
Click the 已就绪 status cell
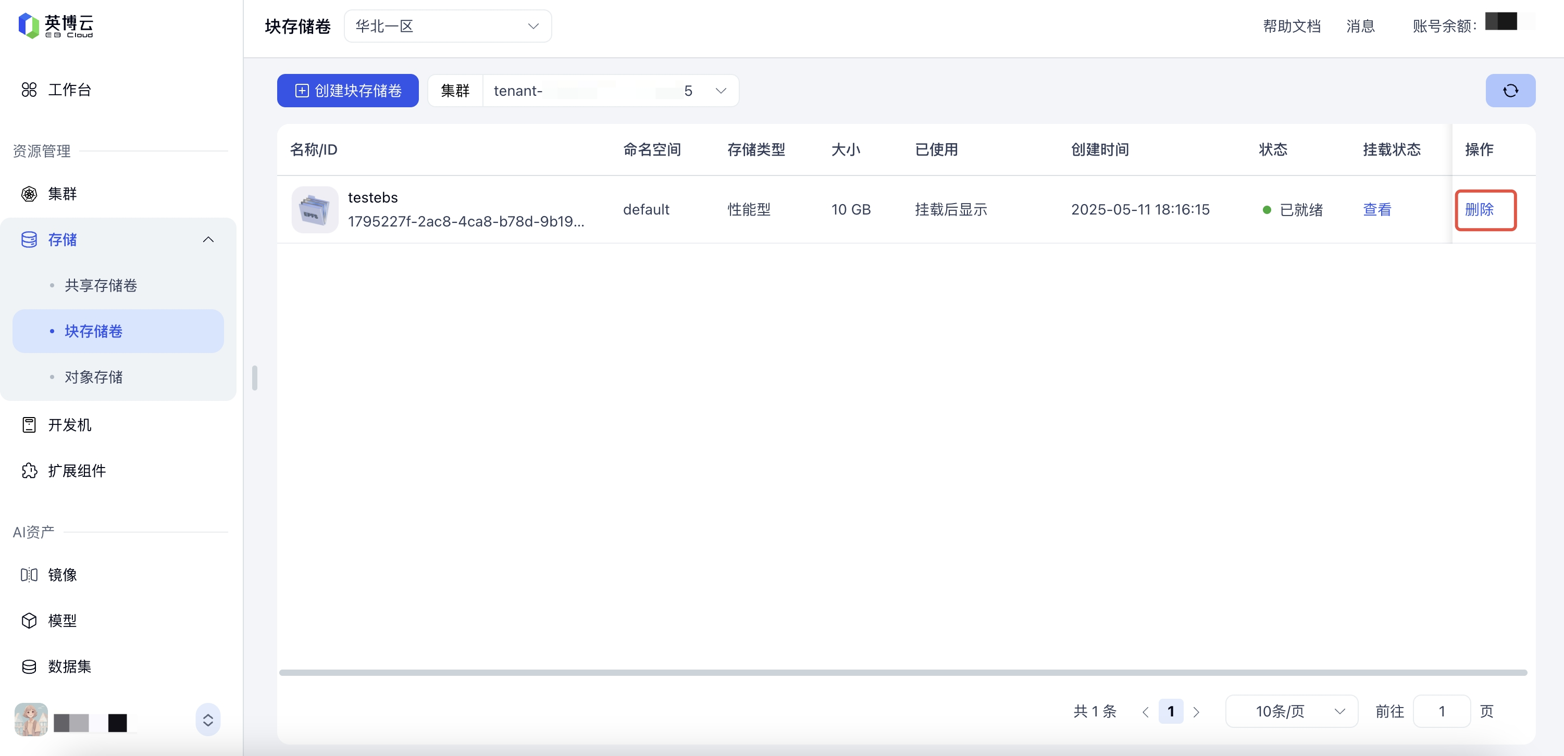pyautogui.click(x=1293, y=209)
